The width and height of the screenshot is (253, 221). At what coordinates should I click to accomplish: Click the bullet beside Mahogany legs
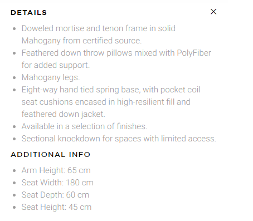click(14, 78)
